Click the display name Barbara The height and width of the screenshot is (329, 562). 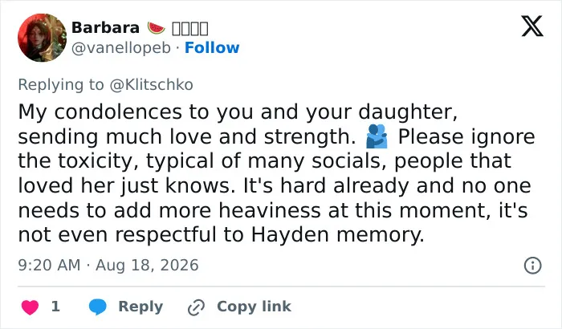click(x=105, y=27)
